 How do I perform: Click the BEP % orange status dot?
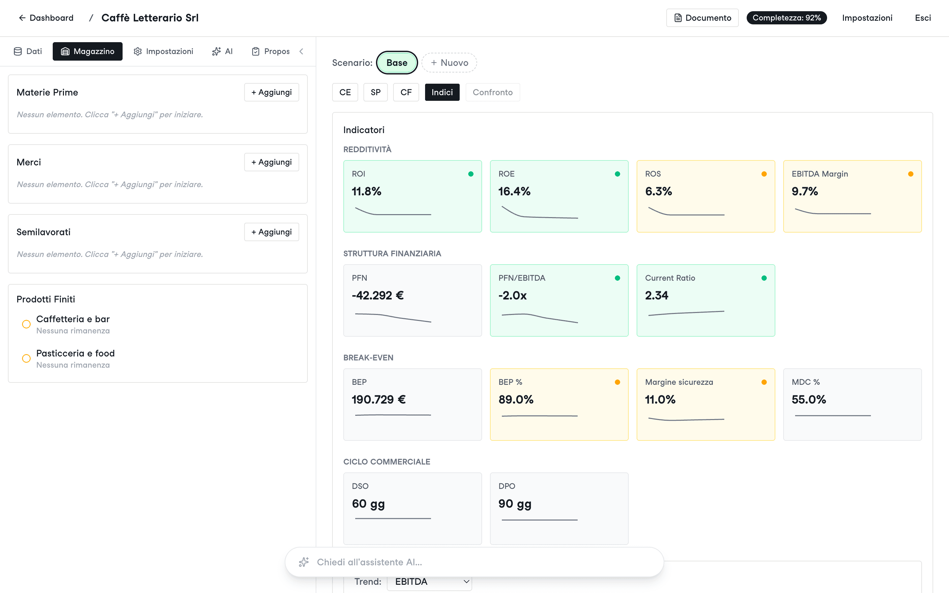[617, 382]
